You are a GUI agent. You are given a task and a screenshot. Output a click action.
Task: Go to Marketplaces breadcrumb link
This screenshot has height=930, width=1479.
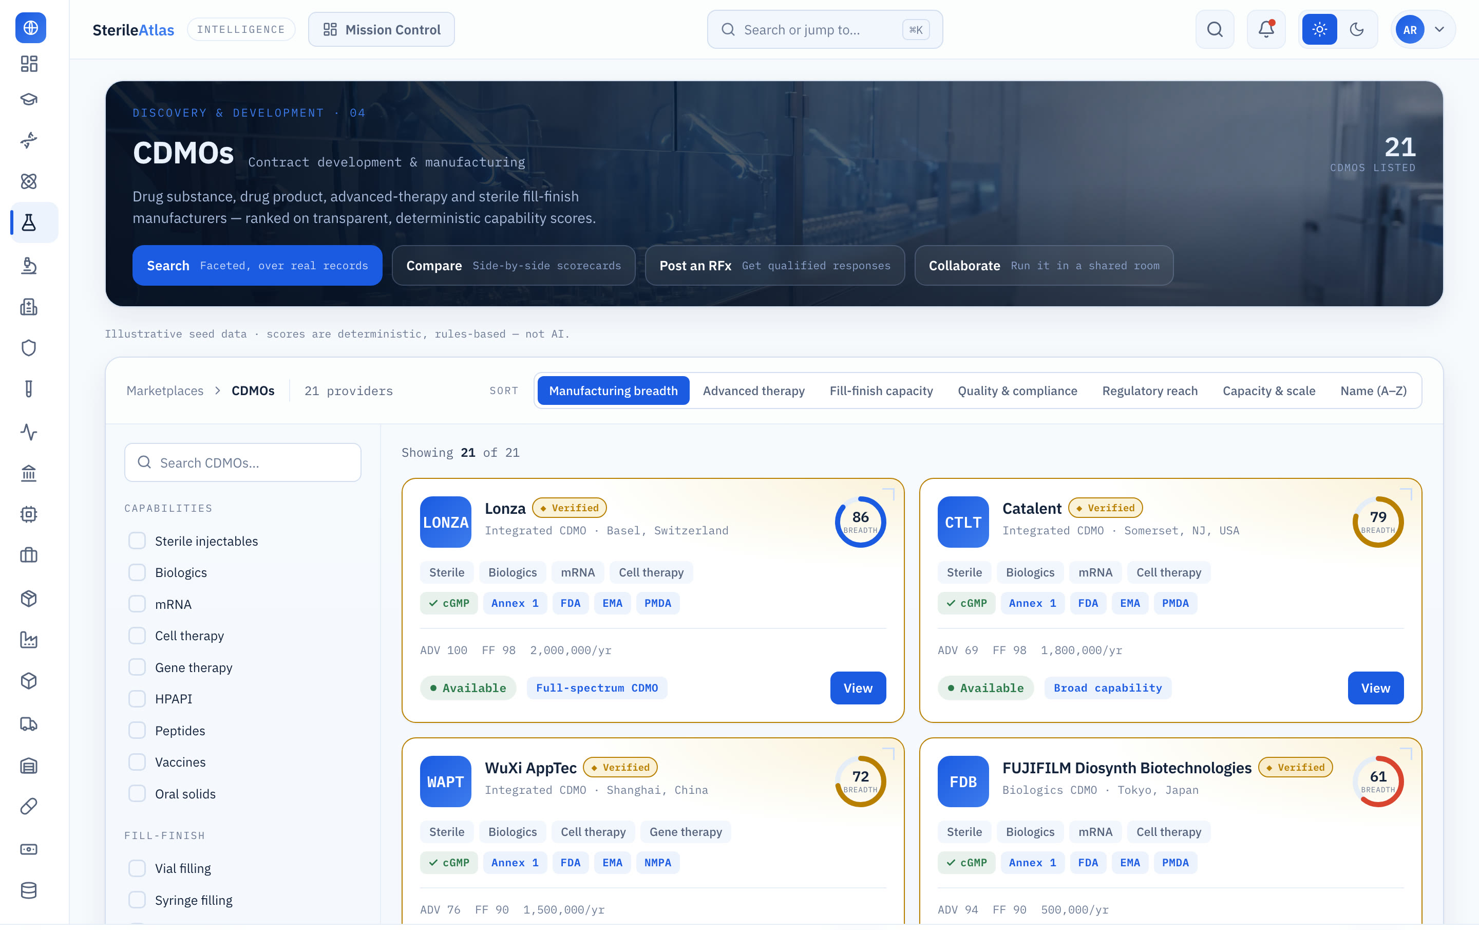165,391
